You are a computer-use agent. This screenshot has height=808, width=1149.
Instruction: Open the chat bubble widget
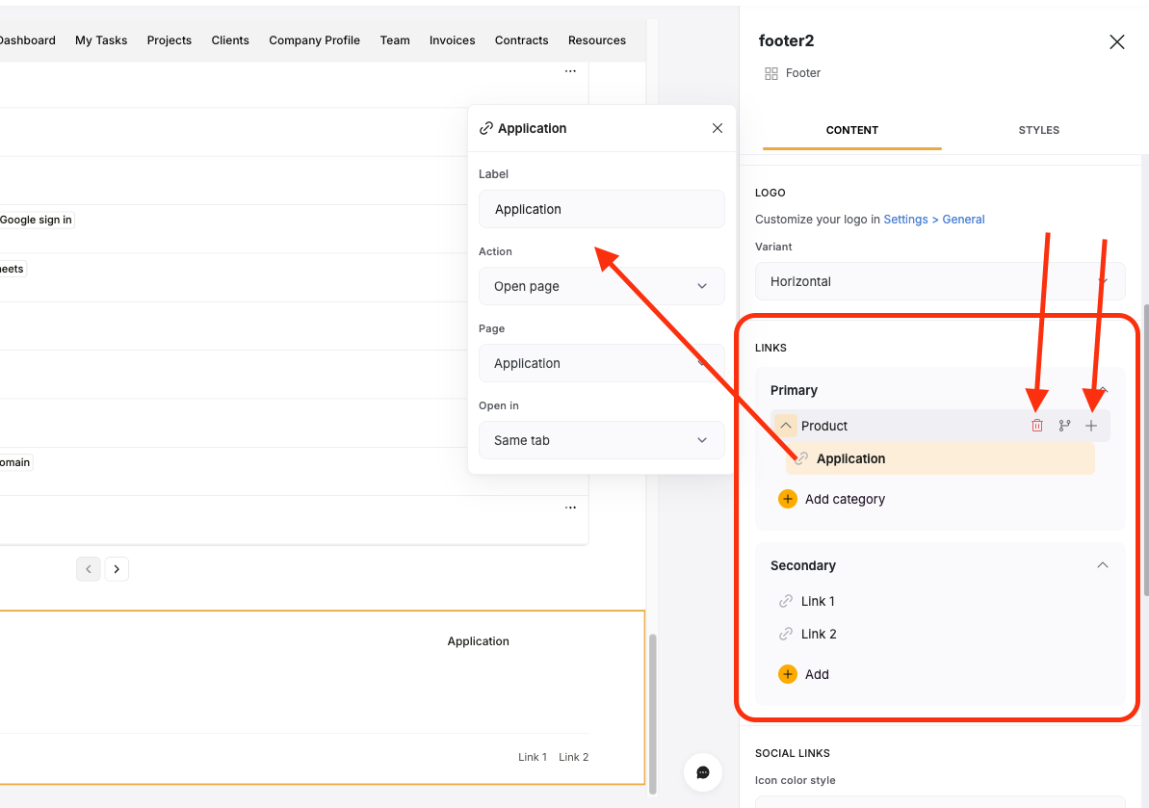[x=703, y=772]
